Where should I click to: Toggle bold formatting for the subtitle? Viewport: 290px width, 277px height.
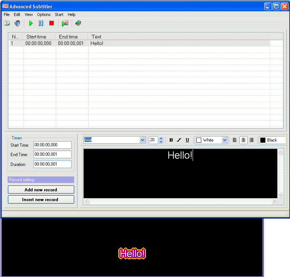pos(171,140)
